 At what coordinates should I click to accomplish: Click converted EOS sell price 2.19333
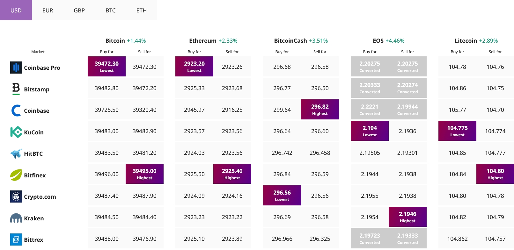pyautogui.click(x=408, y=238)
